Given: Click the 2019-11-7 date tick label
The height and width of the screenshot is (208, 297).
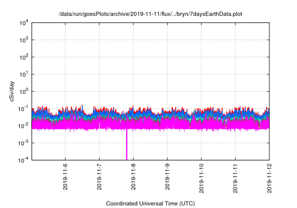Looking at the screenshot, I should tap(99, 177).
